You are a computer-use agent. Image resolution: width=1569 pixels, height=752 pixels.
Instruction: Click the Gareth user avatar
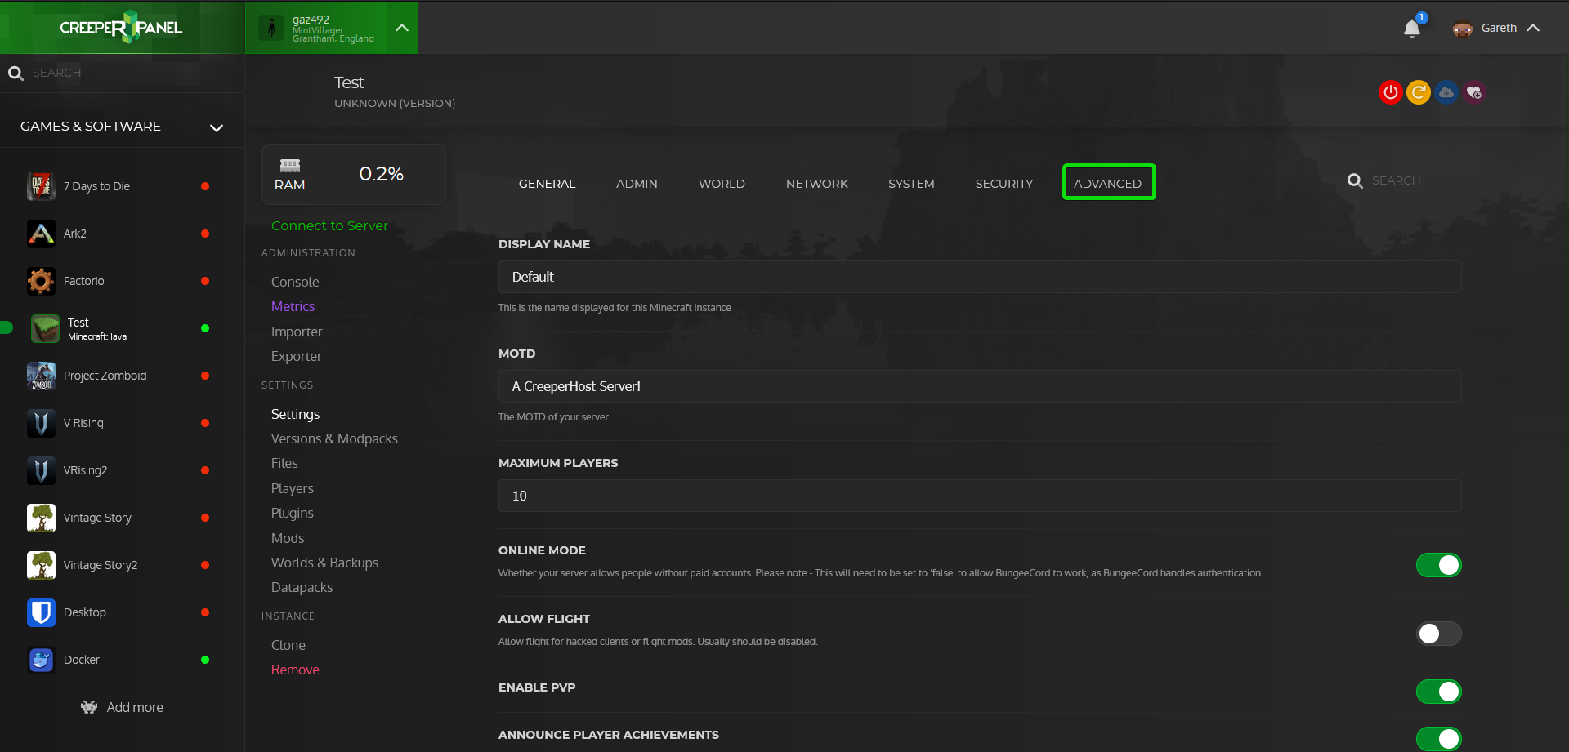[x=1462, y=29]
